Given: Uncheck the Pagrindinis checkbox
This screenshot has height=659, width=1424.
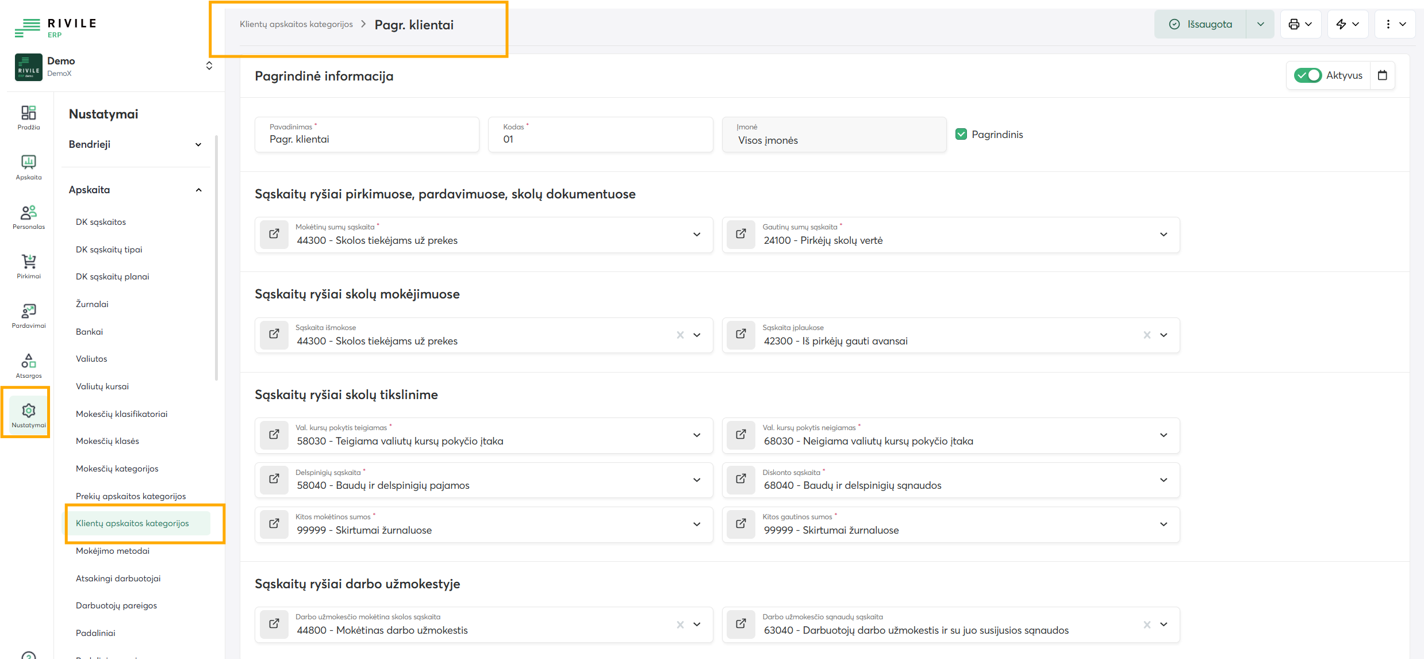Looking at the screenshot, I should 961,134.
